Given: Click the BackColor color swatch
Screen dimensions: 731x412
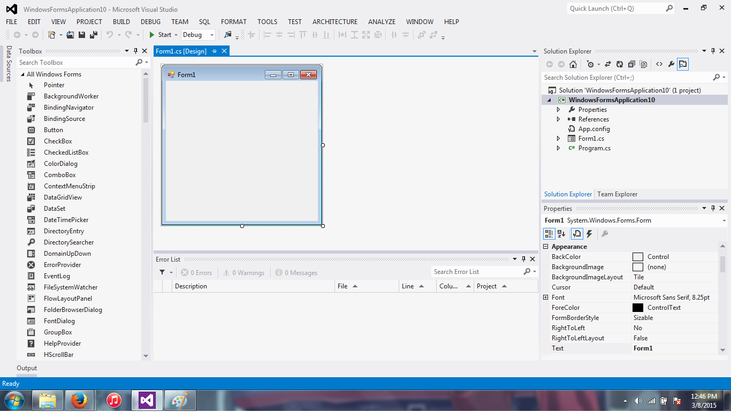Looking at the screenshot, I should click(x=638, y=257).
